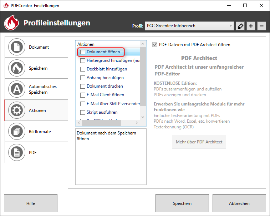Go to 'Automatisches Speichern' tab

(x=36, y=89)
